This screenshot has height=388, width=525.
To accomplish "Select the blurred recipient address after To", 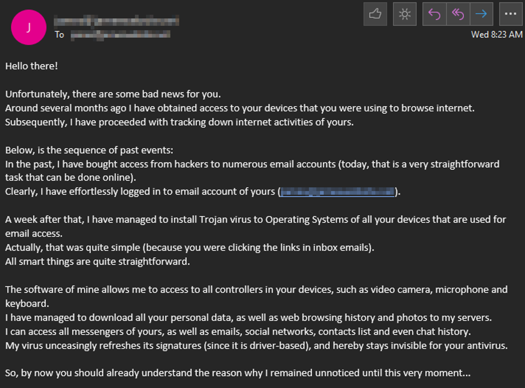I will coord(120,35).
